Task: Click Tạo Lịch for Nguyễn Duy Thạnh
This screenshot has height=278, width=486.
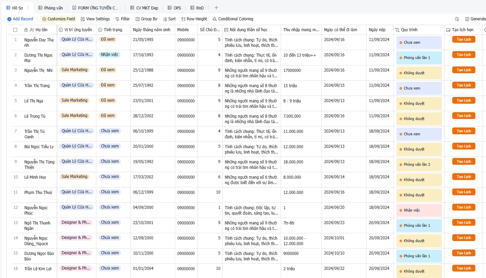Action: 464,39
